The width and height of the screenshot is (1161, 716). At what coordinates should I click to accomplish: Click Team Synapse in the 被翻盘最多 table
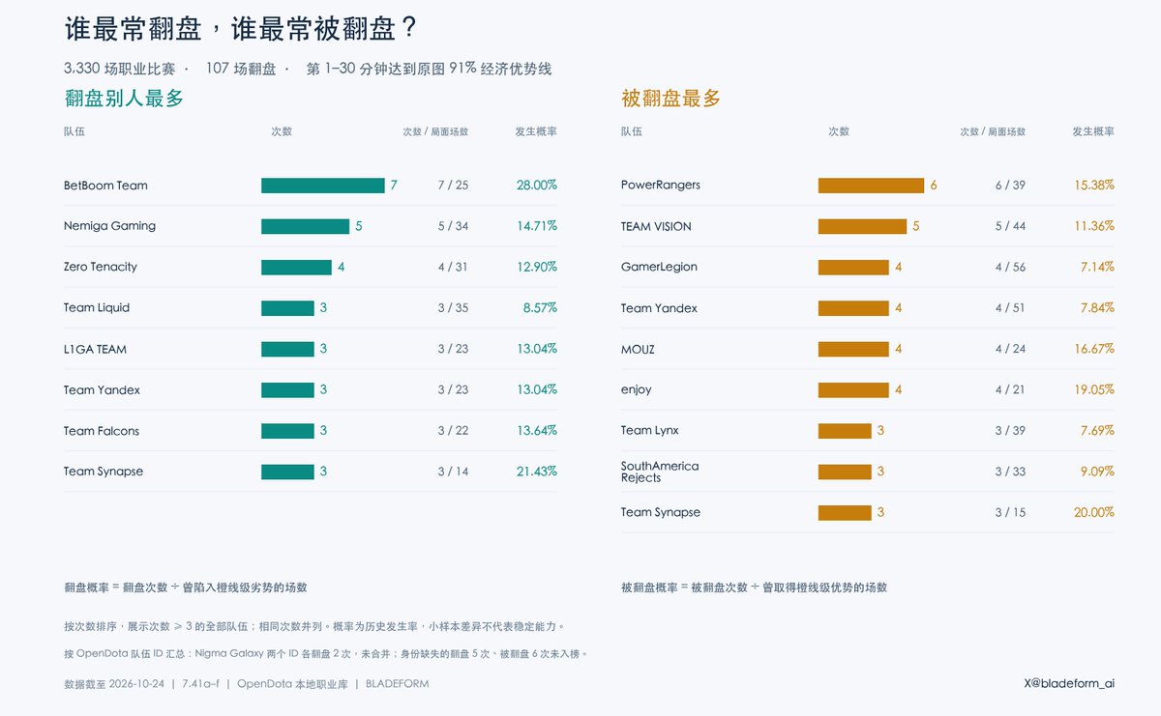(661, 512)
